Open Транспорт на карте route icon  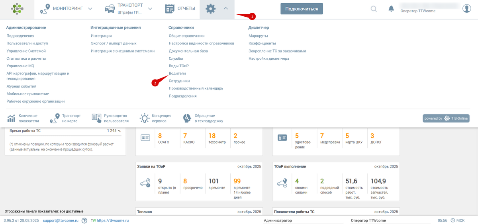coord(55,118)
